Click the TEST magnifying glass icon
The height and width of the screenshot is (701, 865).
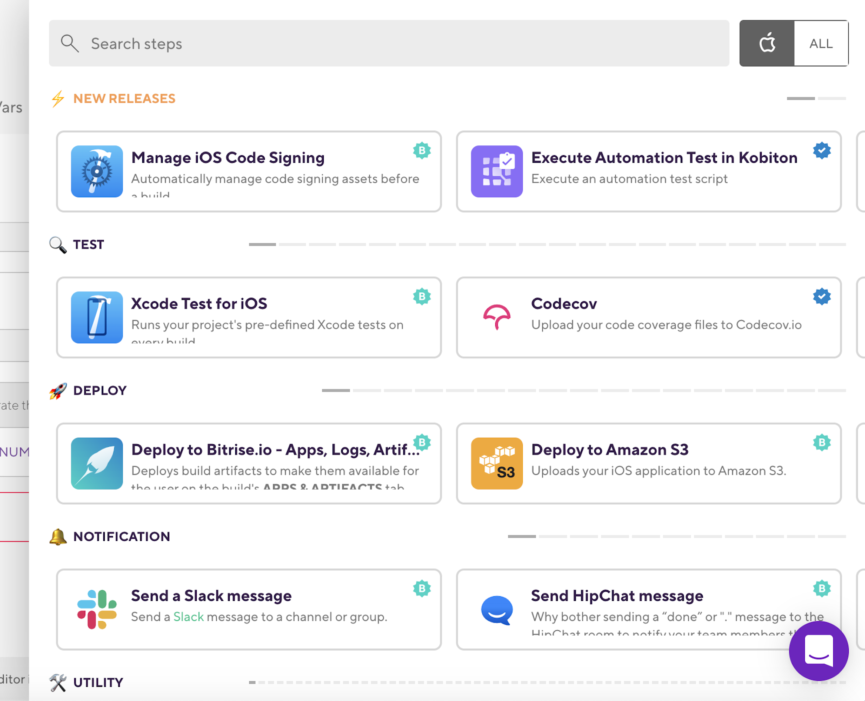(58, 245)
